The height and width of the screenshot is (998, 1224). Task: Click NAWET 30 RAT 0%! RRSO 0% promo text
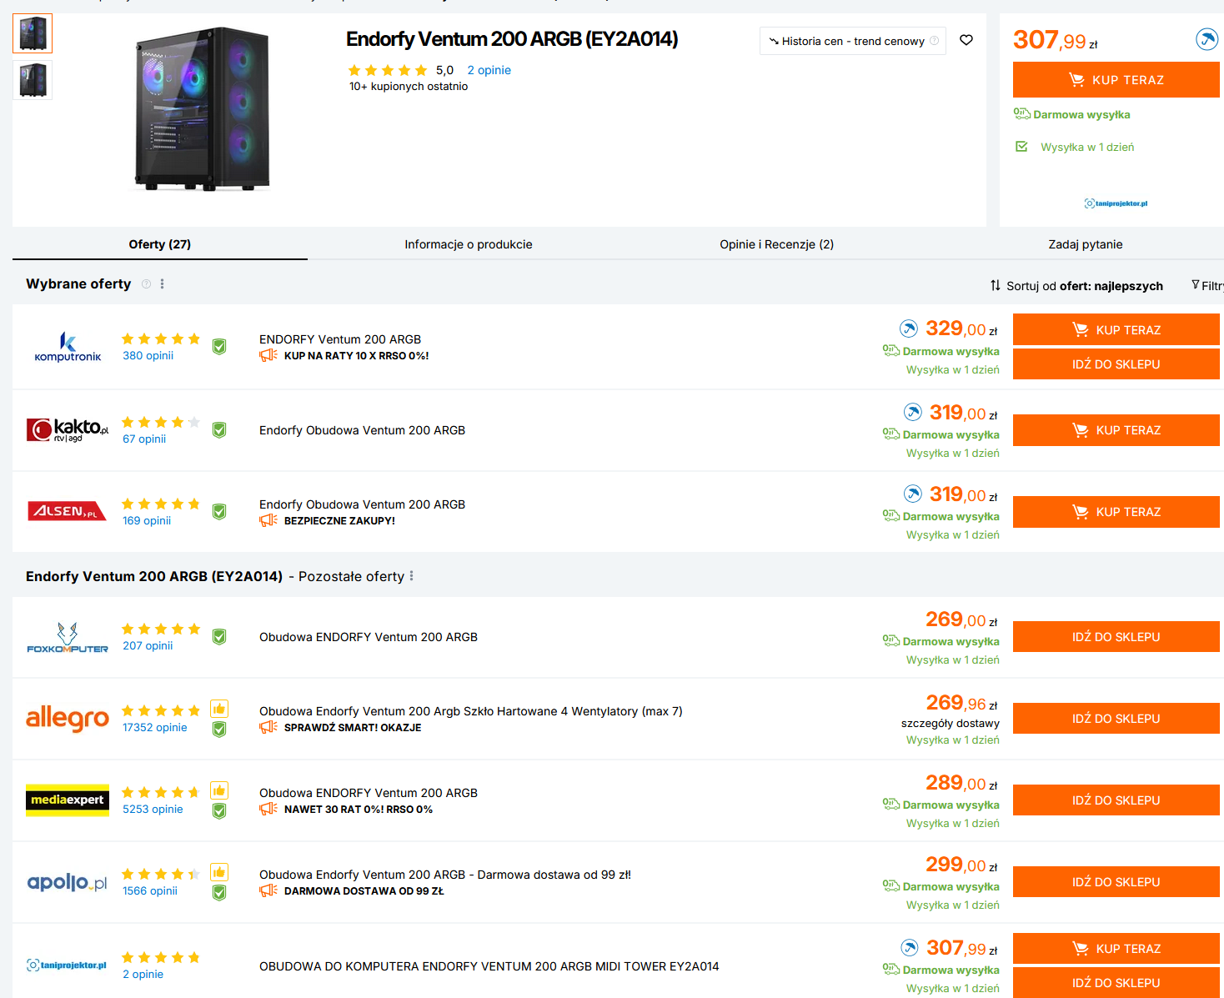(359, 810)
